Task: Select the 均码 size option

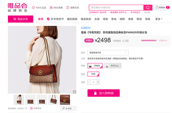Action: tap(93, 74)
